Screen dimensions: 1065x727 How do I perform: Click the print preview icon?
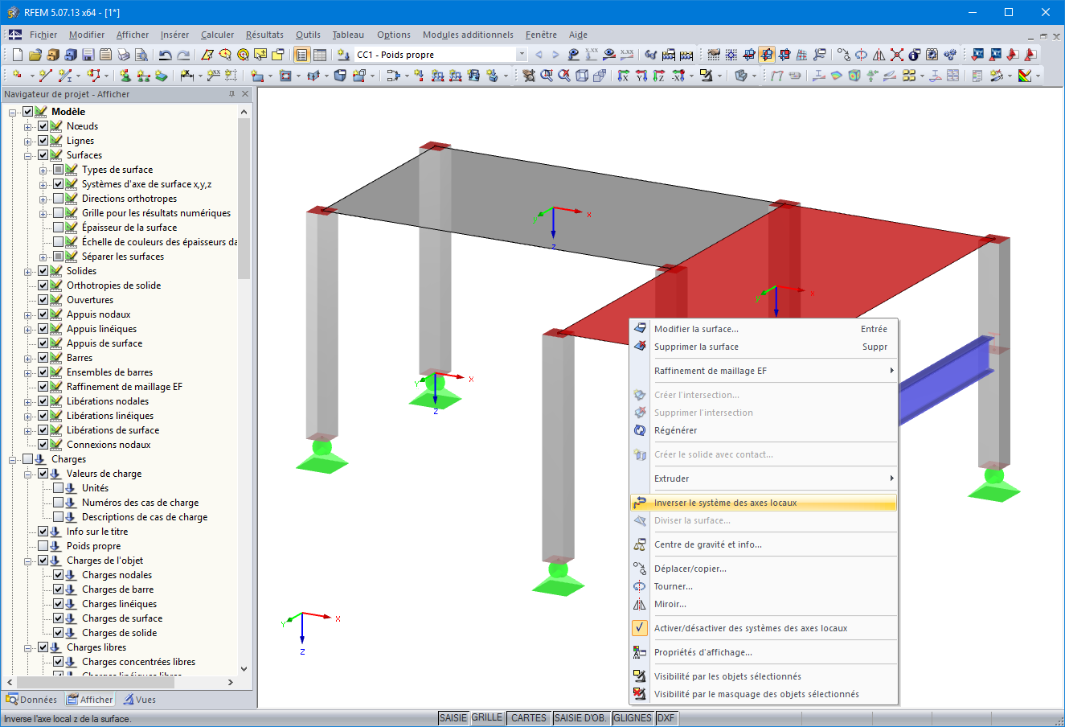(141, 55)
